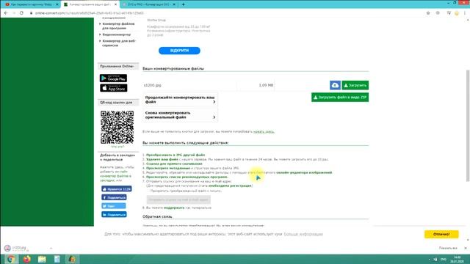The height and width of the screenshot is (264, 470).
Task: Open Конвертер файлов для программ sidebar item
Action: click(x=118, y=26)
